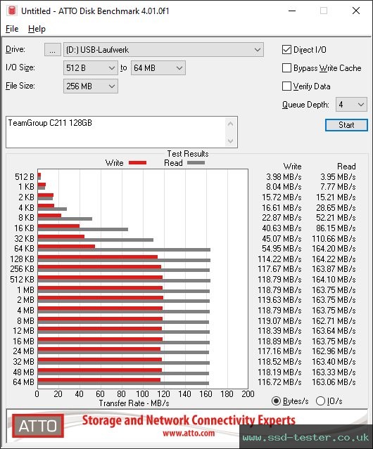The width and height of the screenshot is (373, 449).
Task: Click the 110.66 MB/s read value
Action: tap(334, 238)
